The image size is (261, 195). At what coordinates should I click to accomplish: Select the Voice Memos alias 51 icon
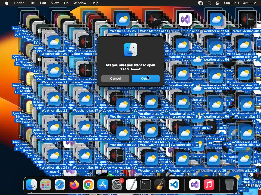(x=86, y=71)
